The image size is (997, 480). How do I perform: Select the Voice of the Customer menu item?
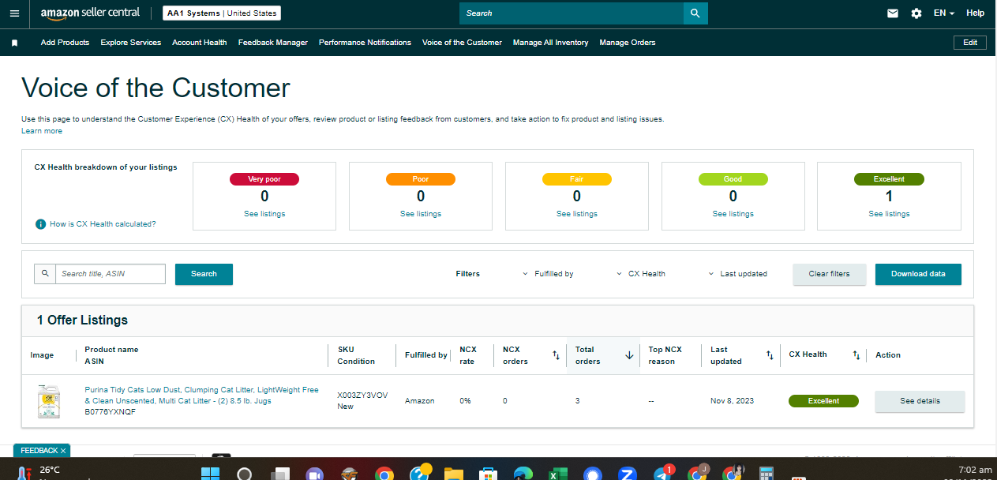tap(462, 43)
